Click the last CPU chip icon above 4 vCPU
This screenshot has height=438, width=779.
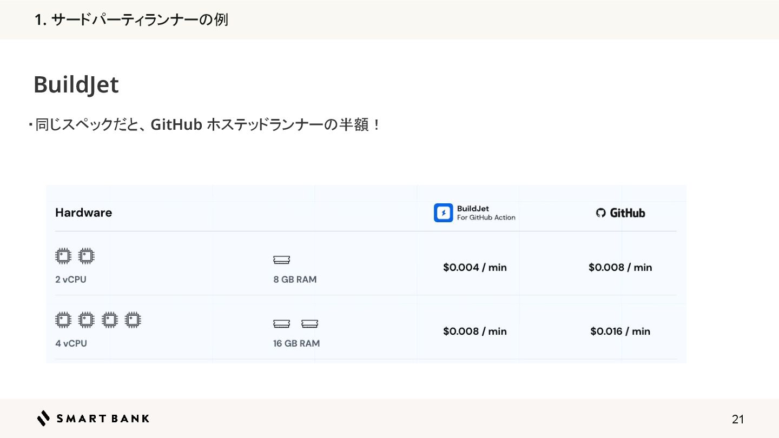click(x=133, y=320)
